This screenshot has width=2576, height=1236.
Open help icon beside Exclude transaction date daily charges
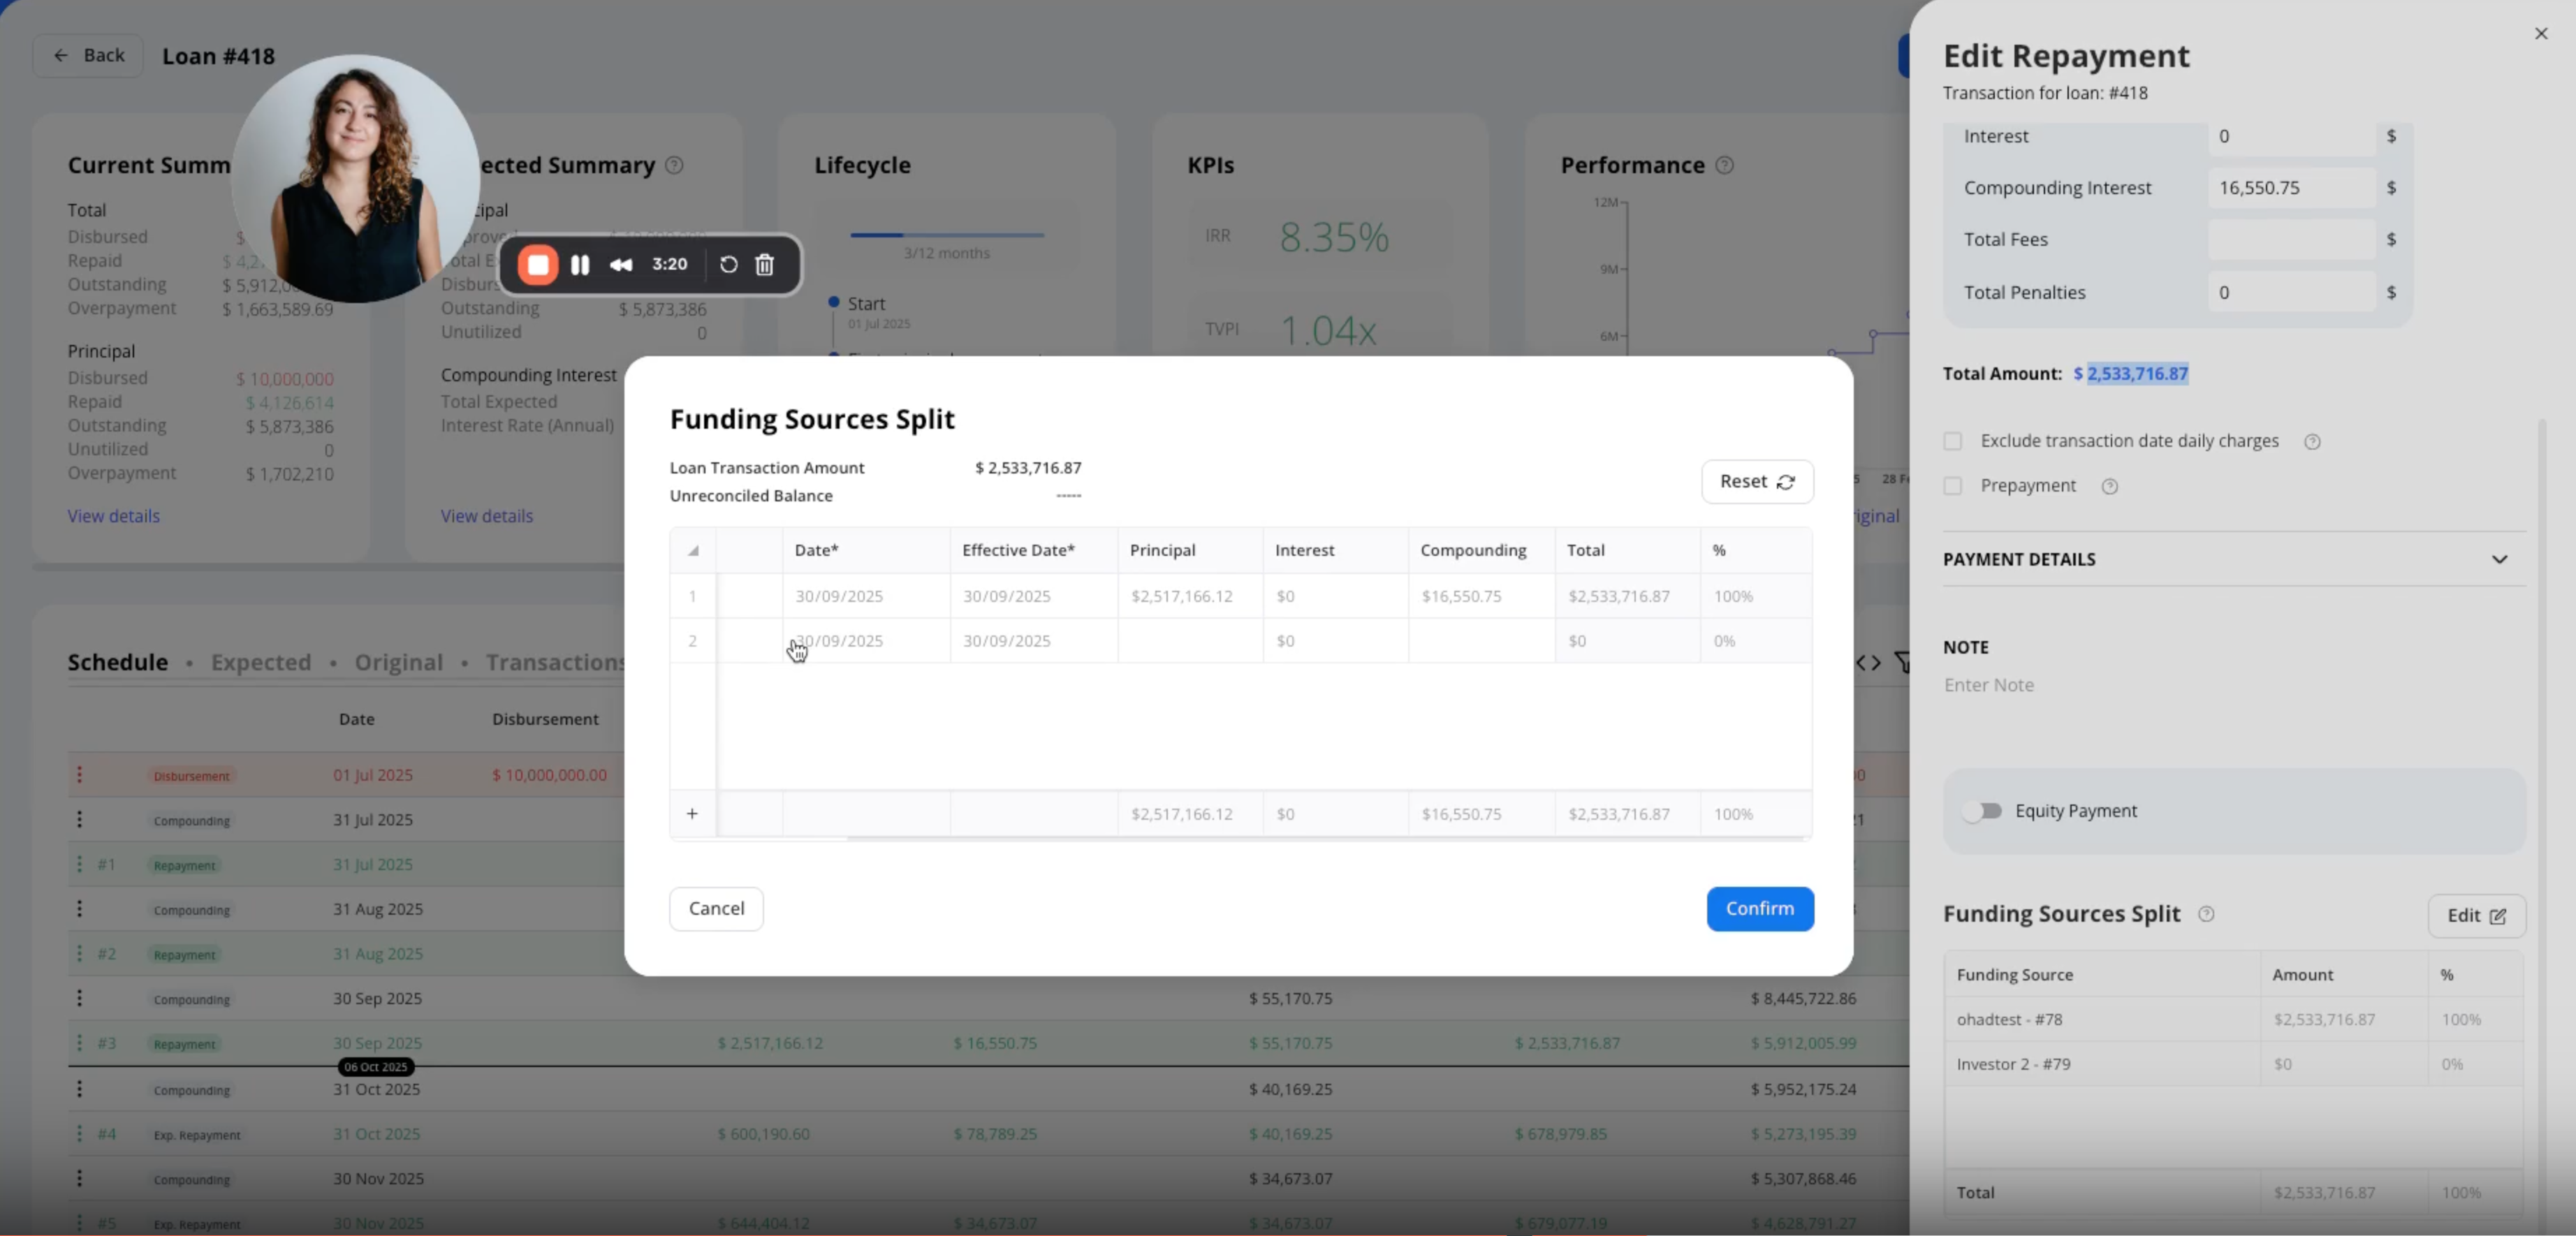point(2312,442)
